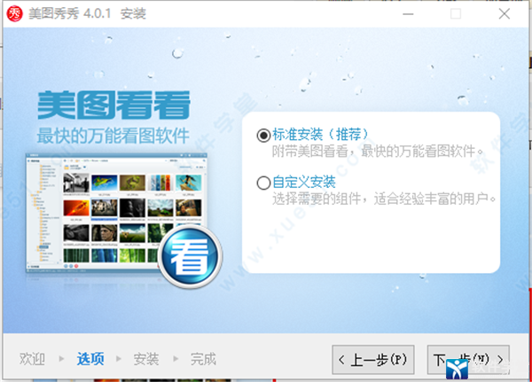Click the 选择需要的组件 description text
Viewport: 532px width, 382px height.
pos(384,199)
